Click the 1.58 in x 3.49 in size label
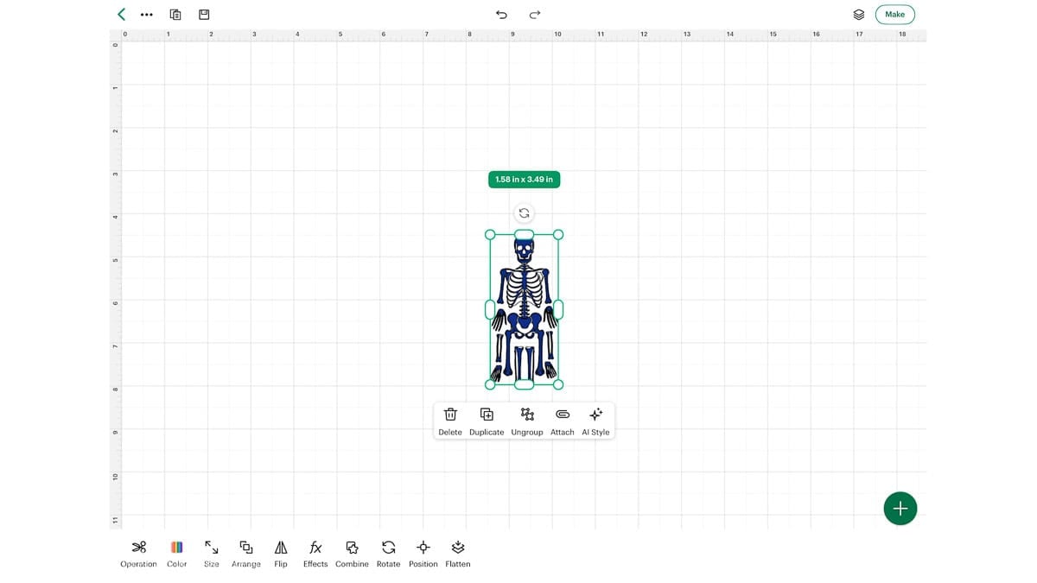Image resolution: width=1037 pixels, height=583 pixels. point(524,180)
